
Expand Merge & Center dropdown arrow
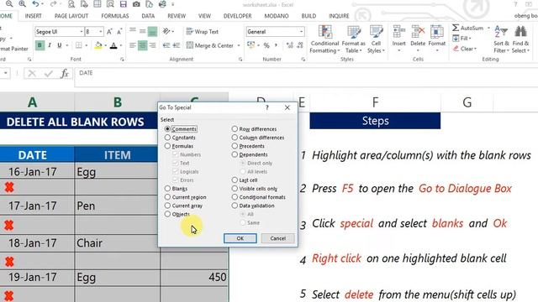tap(239, 45)
